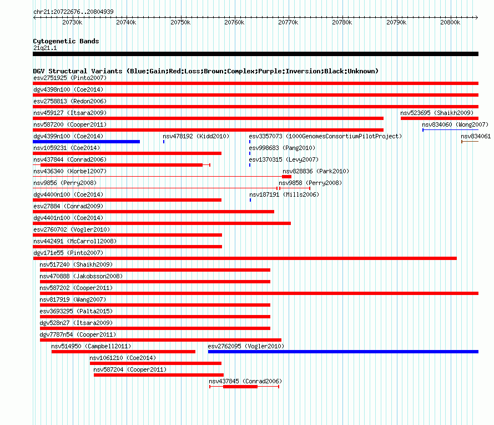
Task: Select esv2760702 (Vogler2010) label
Action: [x=72, y=229]
